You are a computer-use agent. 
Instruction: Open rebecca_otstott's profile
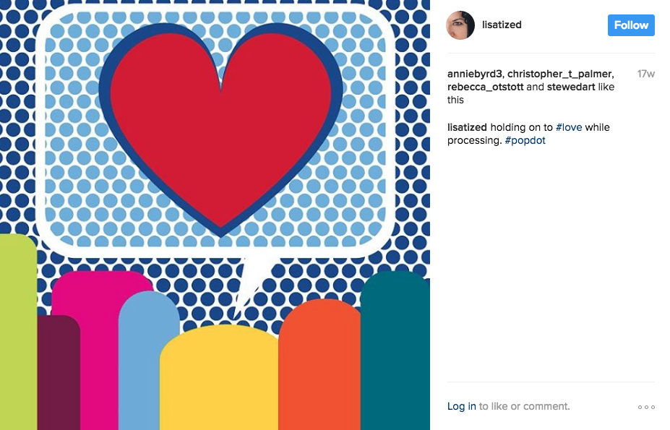[x=486, y=87]
